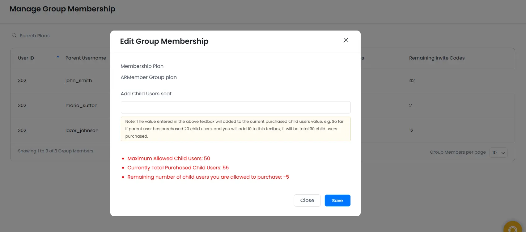Close the Edit Group Membership dialog with X

coord(346,40)
